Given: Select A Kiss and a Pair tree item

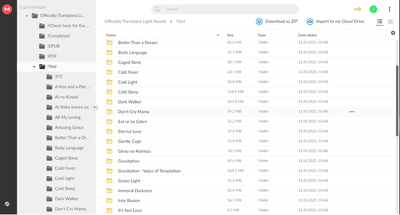Looking at the screenshot, I should pyautogui.click(x=56, y=87).
